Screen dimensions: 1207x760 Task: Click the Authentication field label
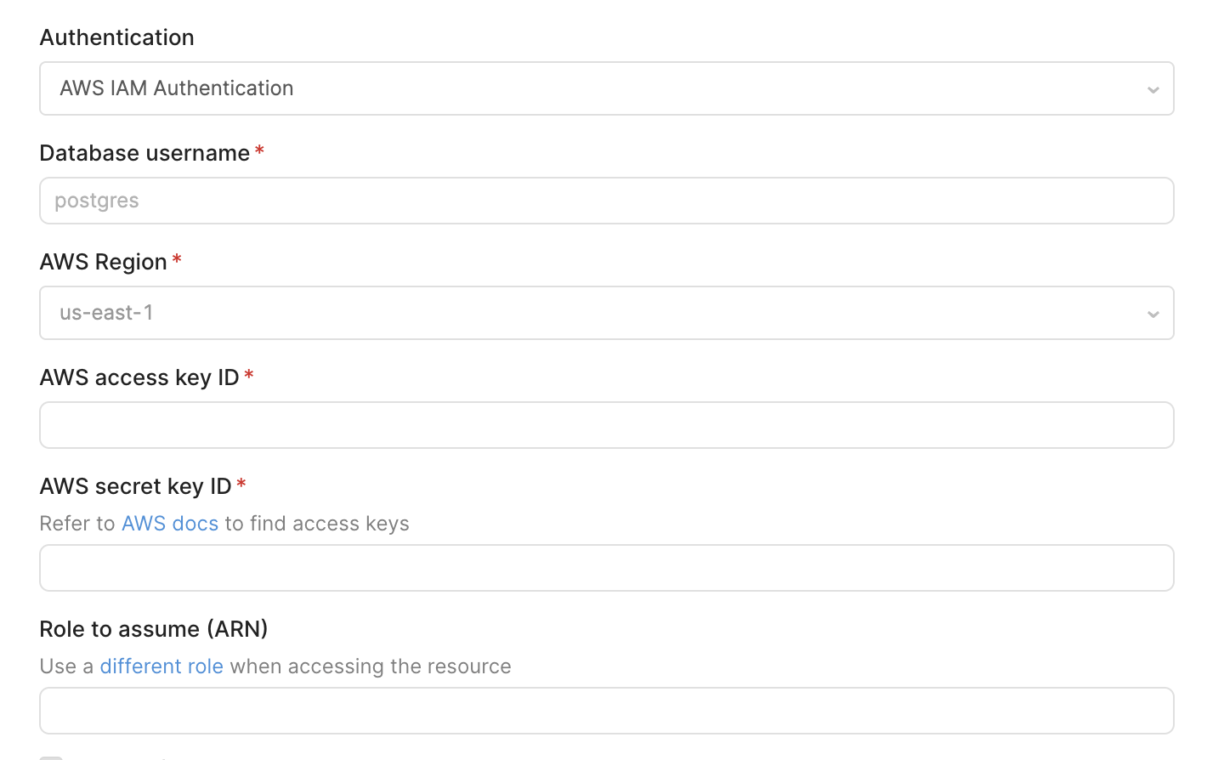click(x=117, y=37)
